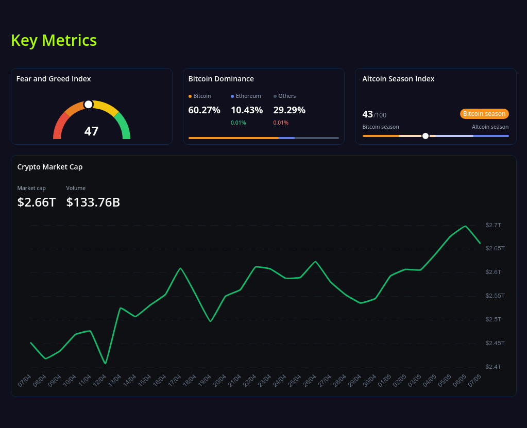Screen dimensions: 527x428
Task: Click the chart line low point at 12/04
Action: [x=106, y=363]
